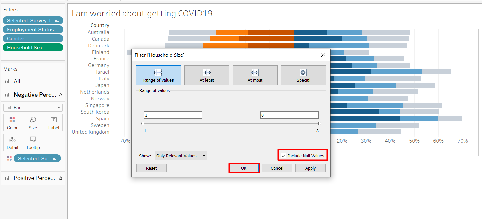Click the Apply button
The width and height of the screenshot is (482, 219).
tap(310, 168)
